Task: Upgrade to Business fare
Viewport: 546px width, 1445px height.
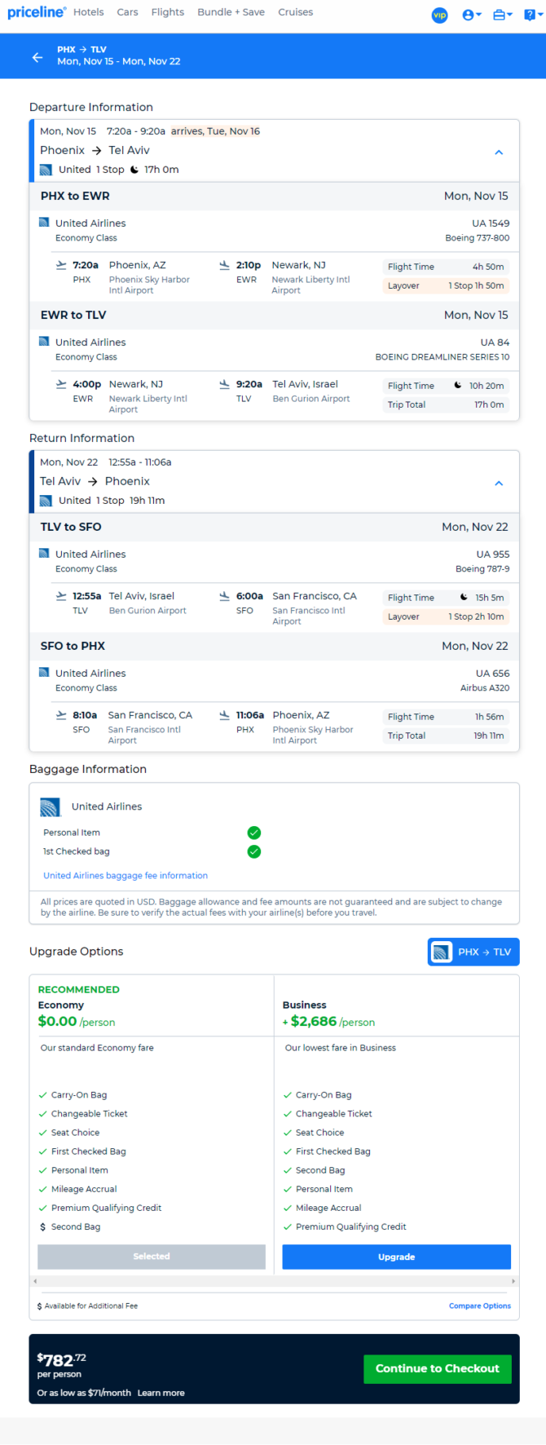Action: 396,1257
